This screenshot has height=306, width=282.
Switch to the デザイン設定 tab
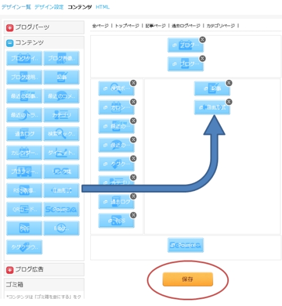(49, 7)
